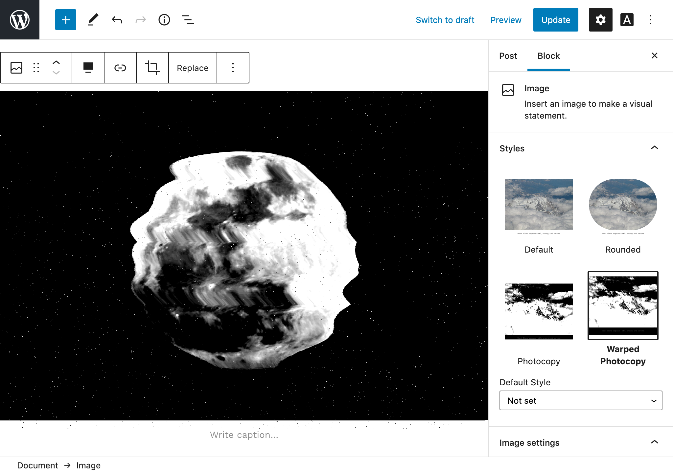Click the Switch to draft link

(x=445, y=20)
